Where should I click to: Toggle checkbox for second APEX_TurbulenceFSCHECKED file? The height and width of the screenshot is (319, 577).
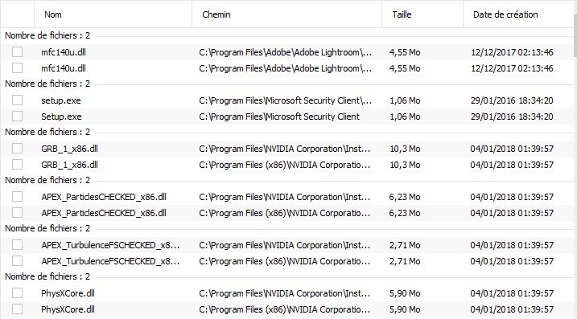(x=17, y=261)
